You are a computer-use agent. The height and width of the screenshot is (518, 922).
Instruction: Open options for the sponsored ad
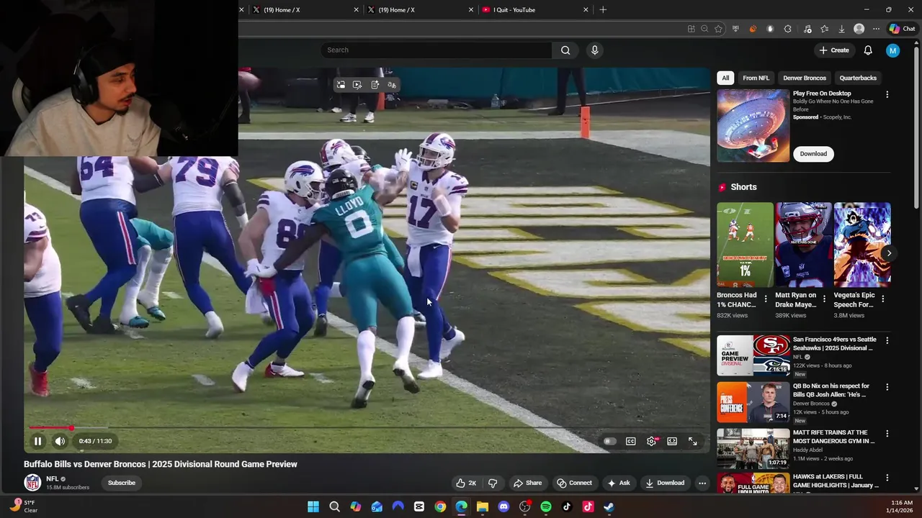tap(887, 94)
